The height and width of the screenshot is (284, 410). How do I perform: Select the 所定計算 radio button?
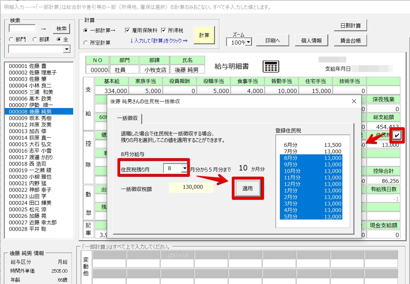click(86, 43)
